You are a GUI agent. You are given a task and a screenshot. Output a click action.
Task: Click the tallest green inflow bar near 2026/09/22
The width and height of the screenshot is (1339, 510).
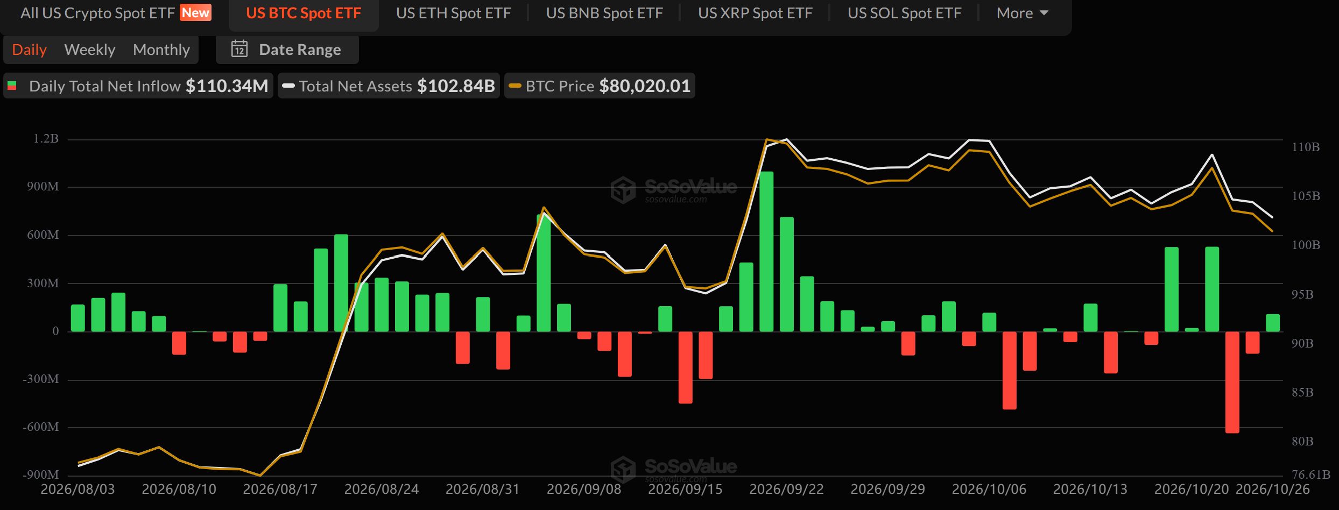(766, 251)
